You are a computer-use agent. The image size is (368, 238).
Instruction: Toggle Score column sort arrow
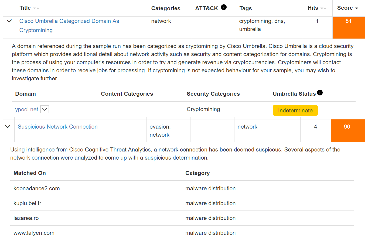357,8
